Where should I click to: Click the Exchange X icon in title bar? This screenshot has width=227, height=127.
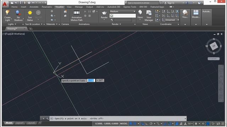187,3
